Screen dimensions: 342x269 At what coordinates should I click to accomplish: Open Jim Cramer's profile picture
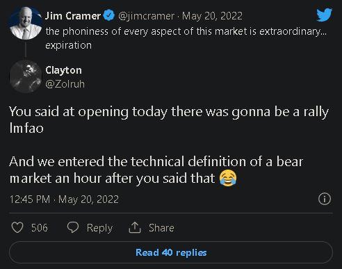coord(26,23)
